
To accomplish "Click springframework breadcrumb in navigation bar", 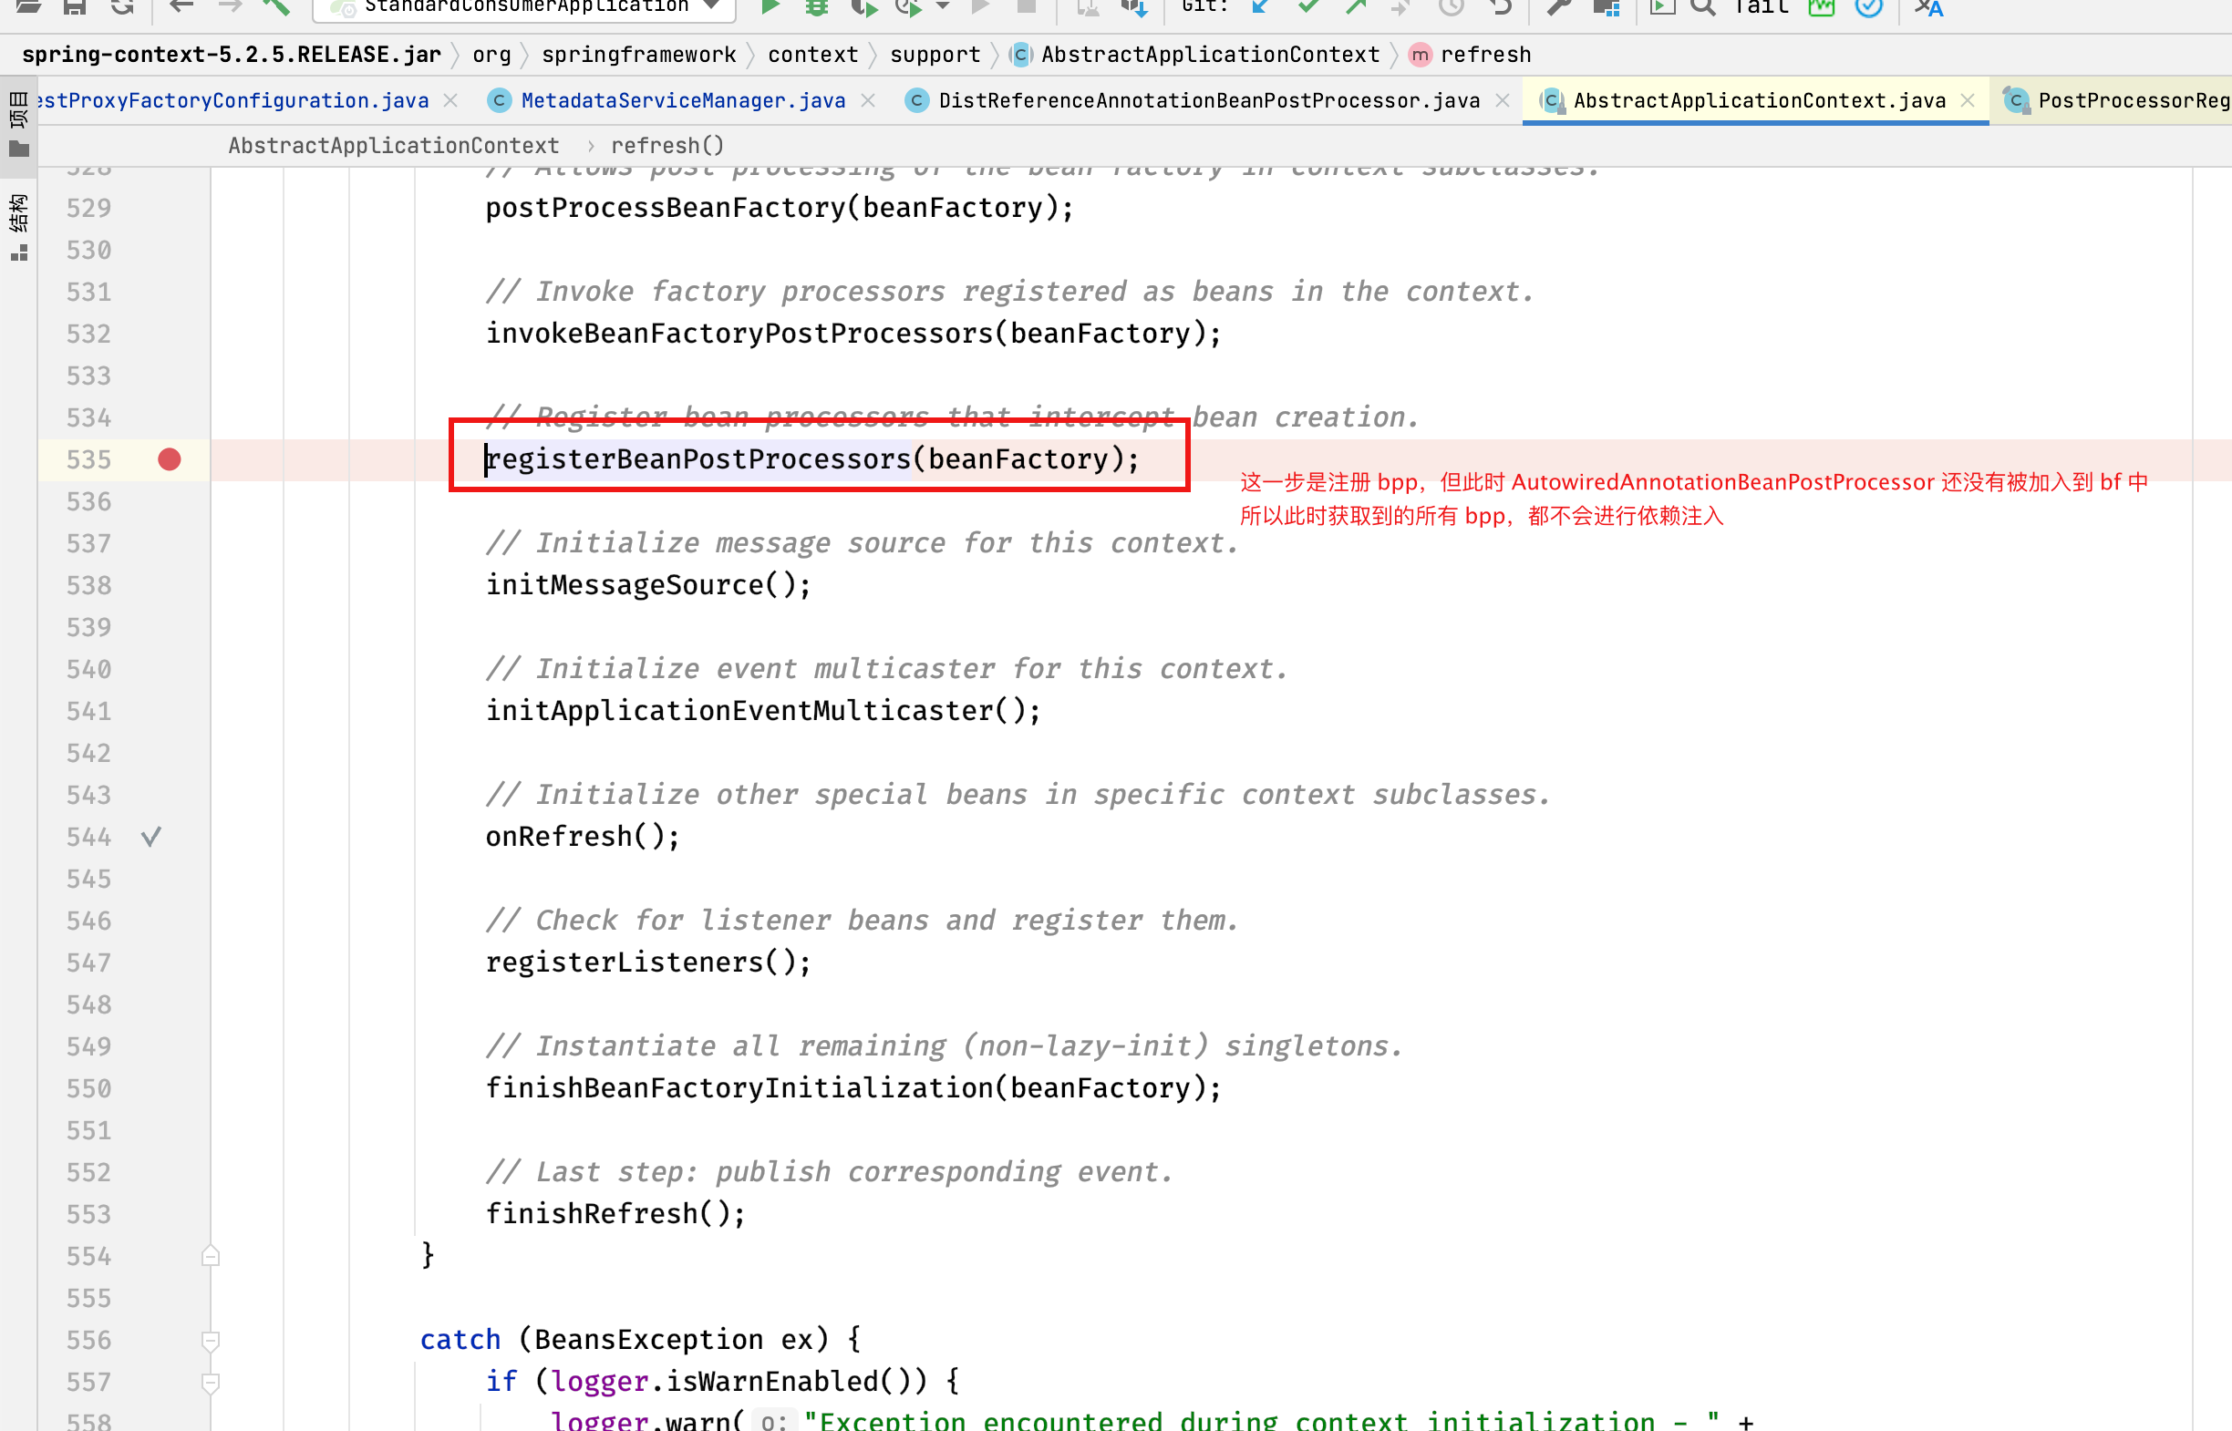I will click(639, 55).
